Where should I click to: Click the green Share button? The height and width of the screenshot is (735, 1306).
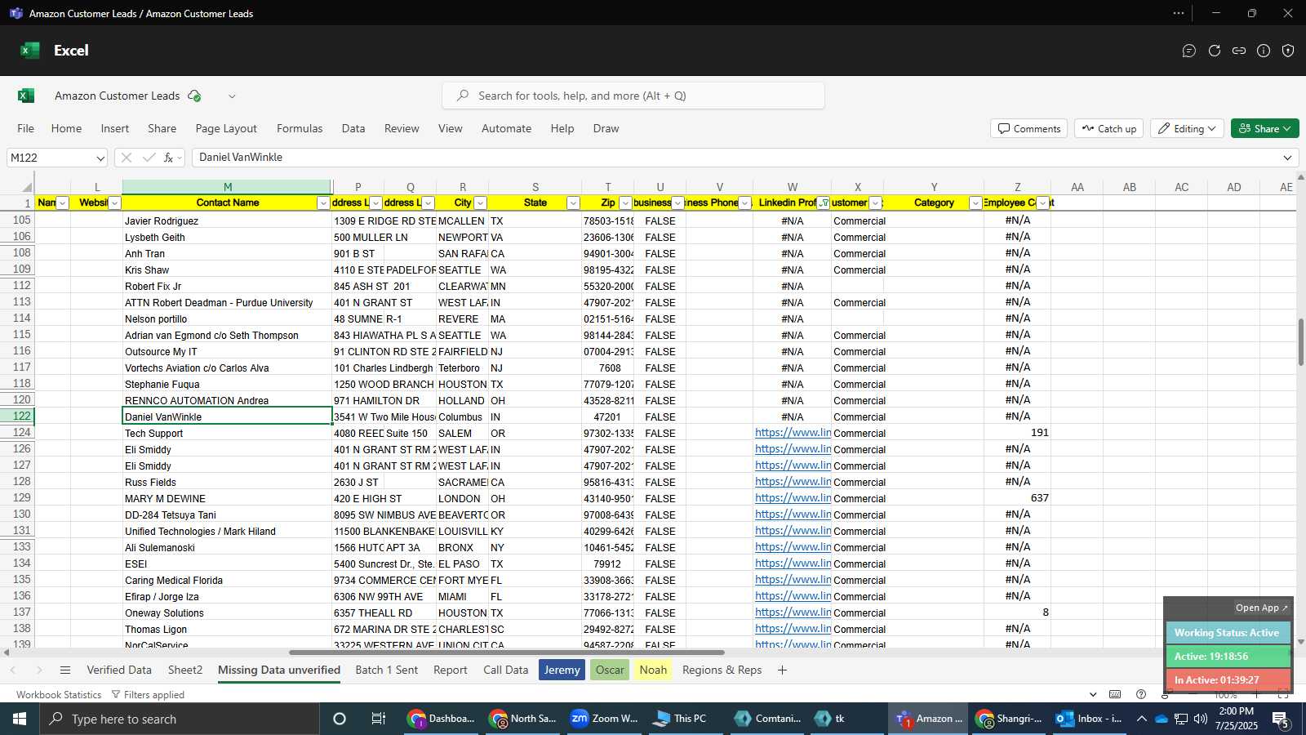click(1264, 129)
